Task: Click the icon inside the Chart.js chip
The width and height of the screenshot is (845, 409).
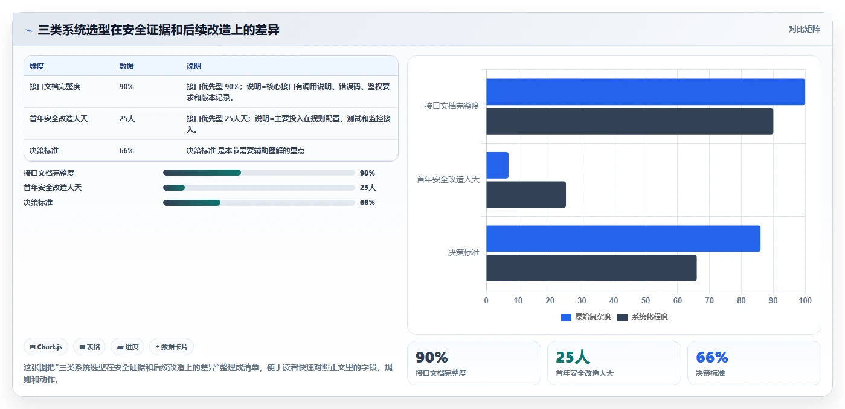Action: [x=33, y=347]
